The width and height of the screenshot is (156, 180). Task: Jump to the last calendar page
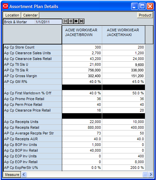tap(82, 21)
